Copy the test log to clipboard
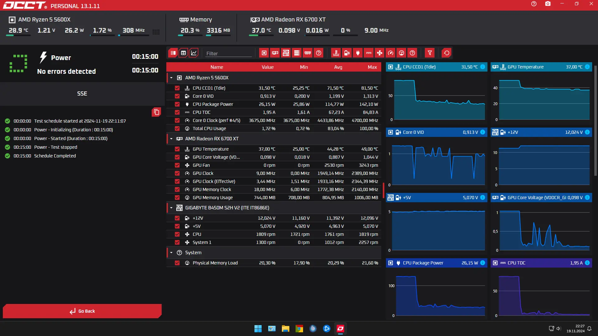598x336 pixels. point(156,112)
